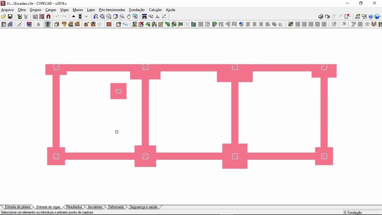382x215 pixels.
Task: Toggle the pressed telephone-like icon in second toolbar
Action: (48, 24)
